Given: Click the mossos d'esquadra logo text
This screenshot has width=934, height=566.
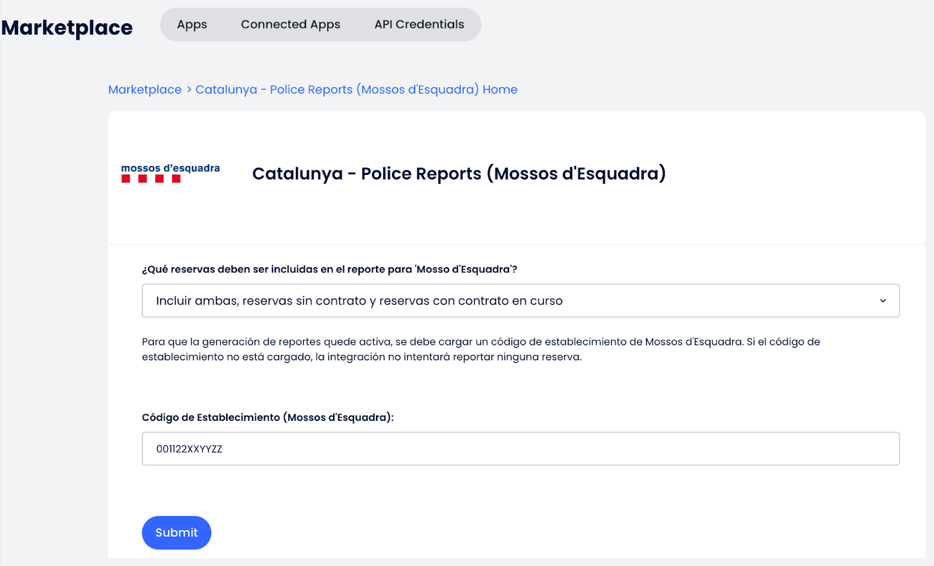Looking at the screenshot, I should [171, 168].
